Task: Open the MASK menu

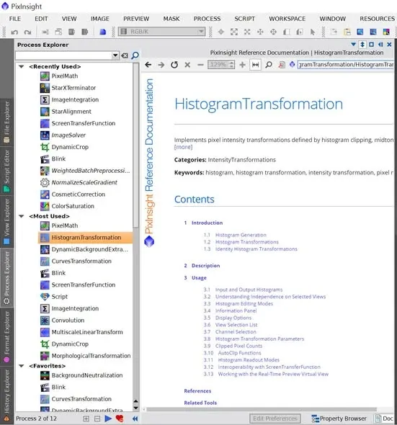Action: coord(171,19)
